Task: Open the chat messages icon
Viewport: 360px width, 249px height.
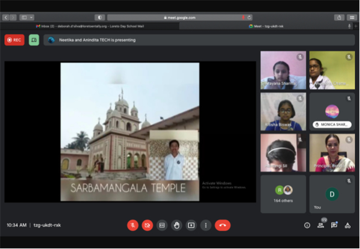Action: tap(334, 225)
